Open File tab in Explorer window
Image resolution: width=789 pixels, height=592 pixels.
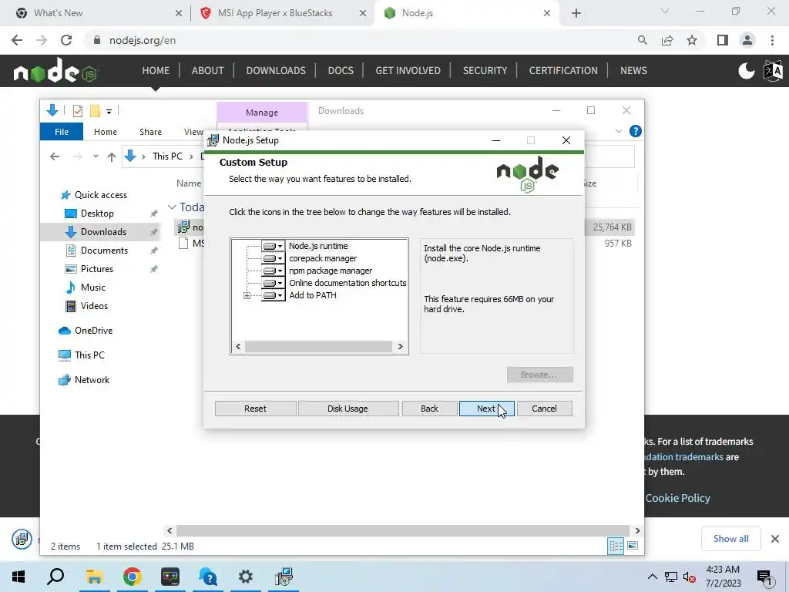pos(62,131)
